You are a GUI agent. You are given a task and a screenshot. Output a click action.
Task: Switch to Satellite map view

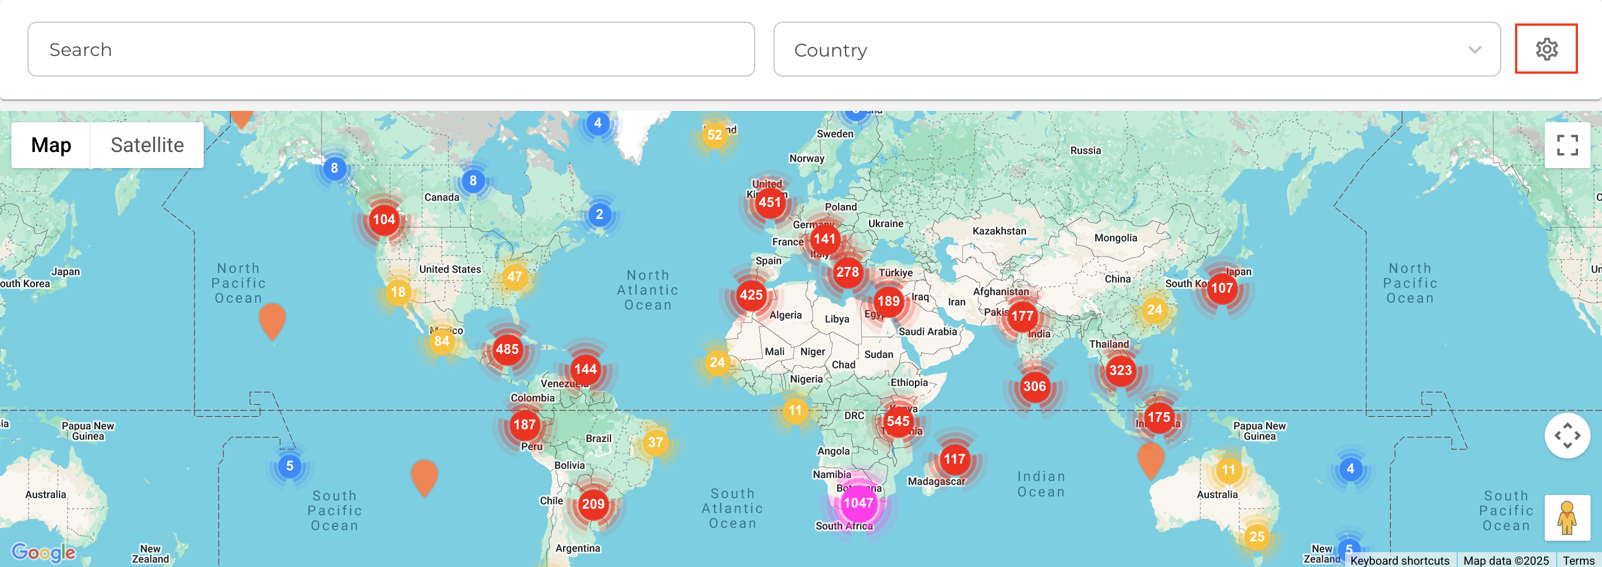tap(147, 145)
